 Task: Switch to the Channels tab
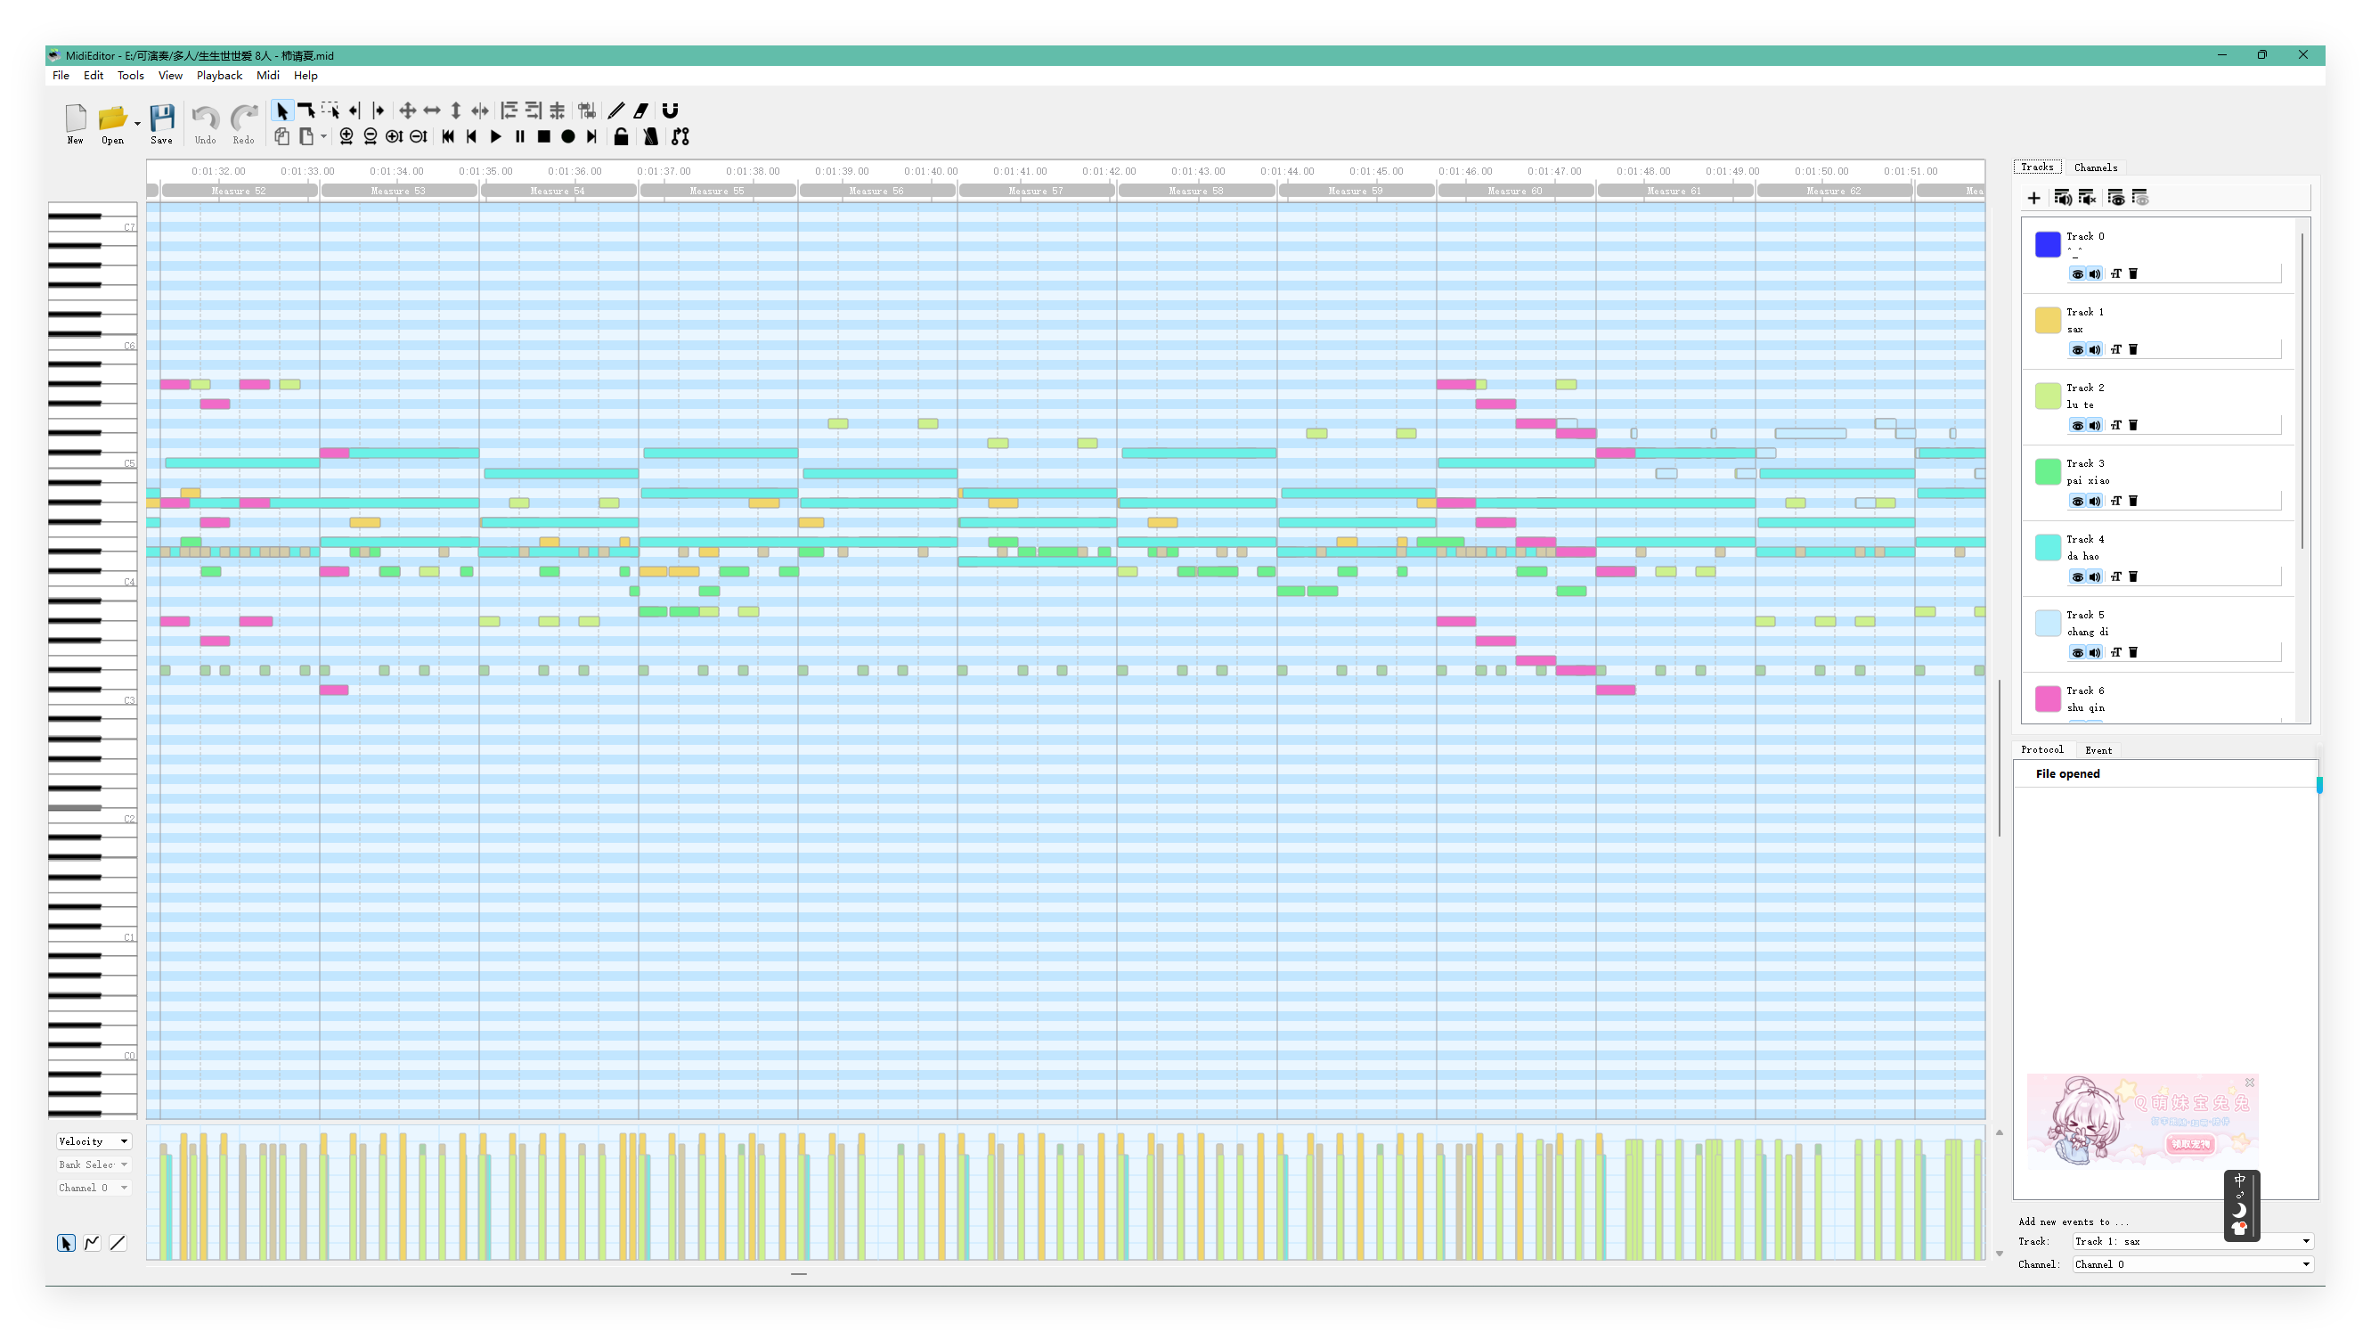(x=2095, y=168)
